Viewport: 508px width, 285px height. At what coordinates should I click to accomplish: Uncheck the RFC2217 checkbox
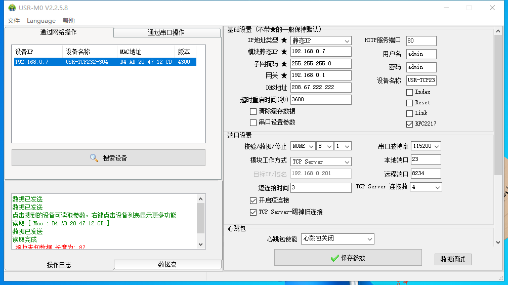(x=410, y=124)
